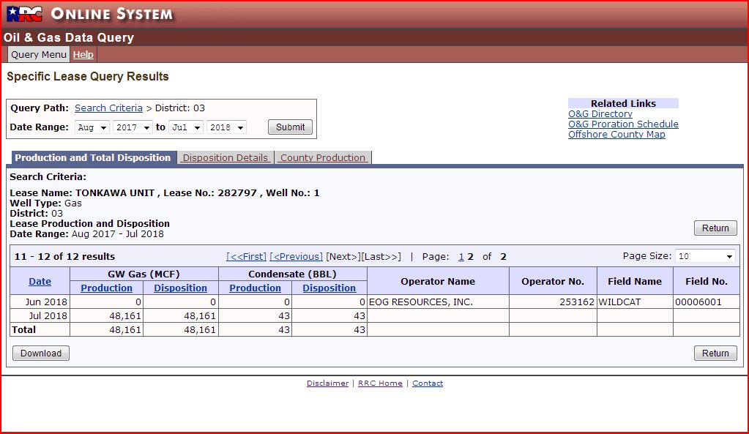Click the EOG RESOURCES, INC. operator cell
Image resolution: width=749 pixels, height=434 pixels.
coord(438,302)
